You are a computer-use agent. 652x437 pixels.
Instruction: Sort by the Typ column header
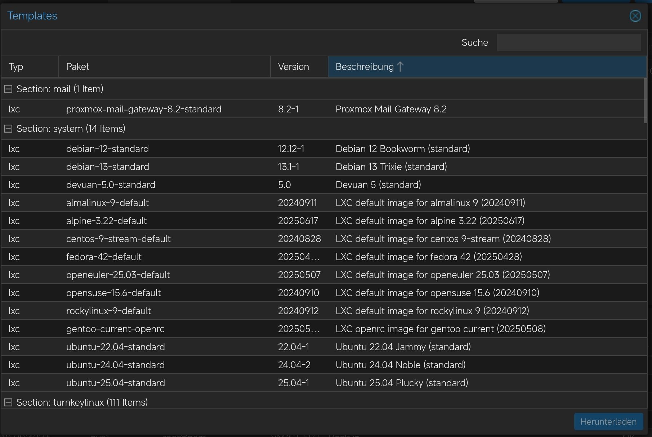pos(30,67)
